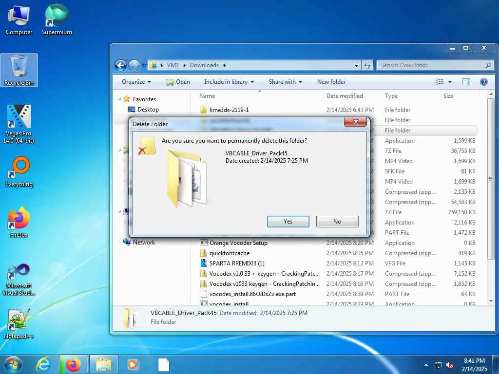The image size is (499, 374).
Task: Click the 259,150 KB size cell
Action: [461, 212]
